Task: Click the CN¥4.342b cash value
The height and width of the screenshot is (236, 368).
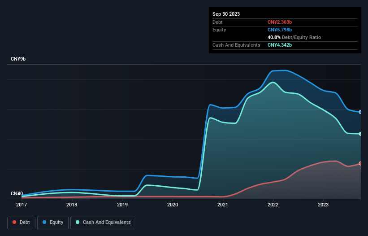Action: coord(280,45)
